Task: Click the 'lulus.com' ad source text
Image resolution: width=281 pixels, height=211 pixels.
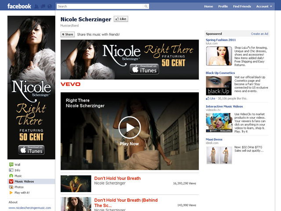Action: tap(212, 44)
